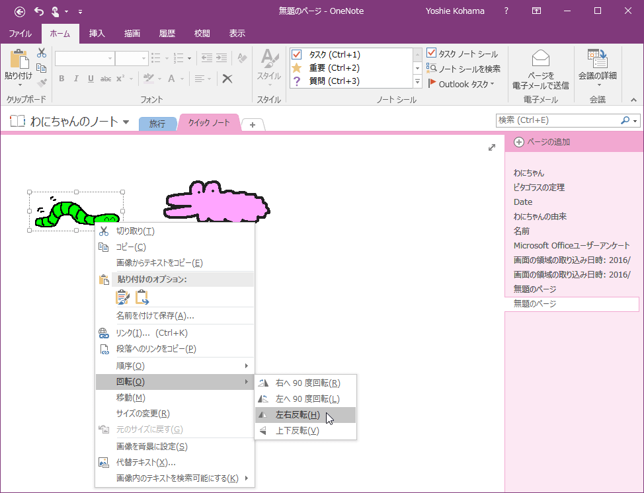Click the Copy icon in Clipboard group
Screen dimensions: 644x493
tap(41, 67)
